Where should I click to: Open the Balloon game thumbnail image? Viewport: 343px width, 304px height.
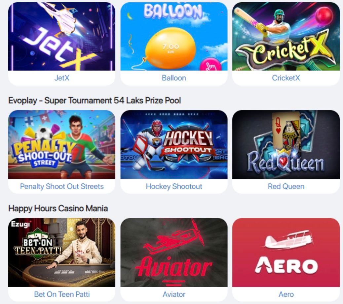(x=174, y=37)
